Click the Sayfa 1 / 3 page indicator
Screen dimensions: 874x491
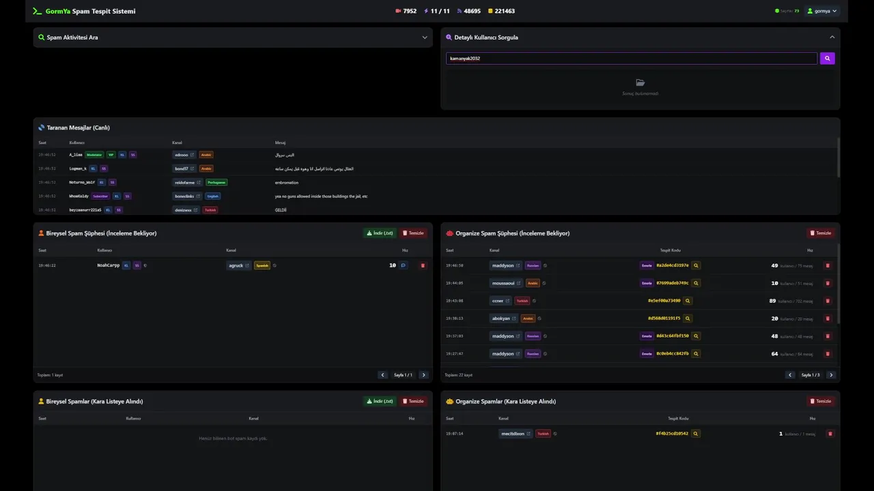810,375
